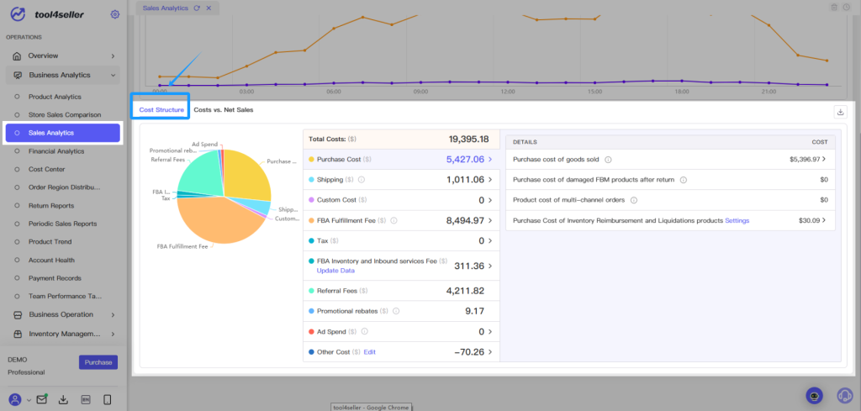Expand the FBA Fulfillment Fee row chevron
The width and height of the screenshot is (861, 411).
pyautogui.click(x=490, y=220)
